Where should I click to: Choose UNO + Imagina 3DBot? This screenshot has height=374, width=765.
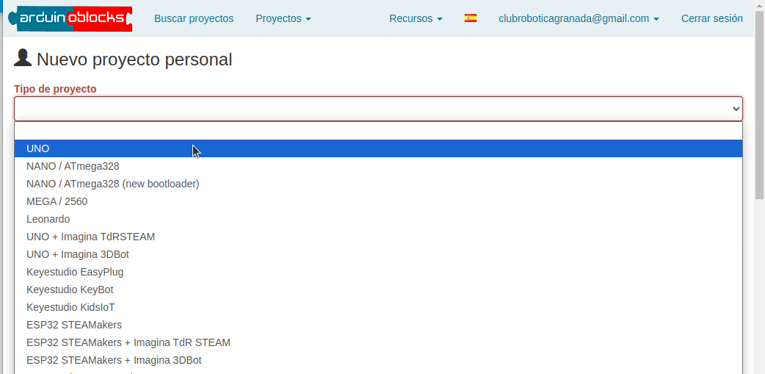pyautogui.click(x=78, y=254)
